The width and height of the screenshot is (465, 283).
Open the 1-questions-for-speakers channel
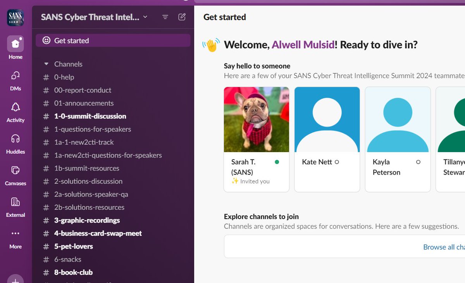pyautogui.click(x=113, y=129)
